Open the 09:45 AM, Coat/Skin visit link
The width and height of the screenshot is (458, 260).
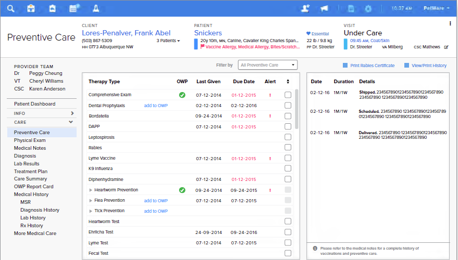coord(370,41)
